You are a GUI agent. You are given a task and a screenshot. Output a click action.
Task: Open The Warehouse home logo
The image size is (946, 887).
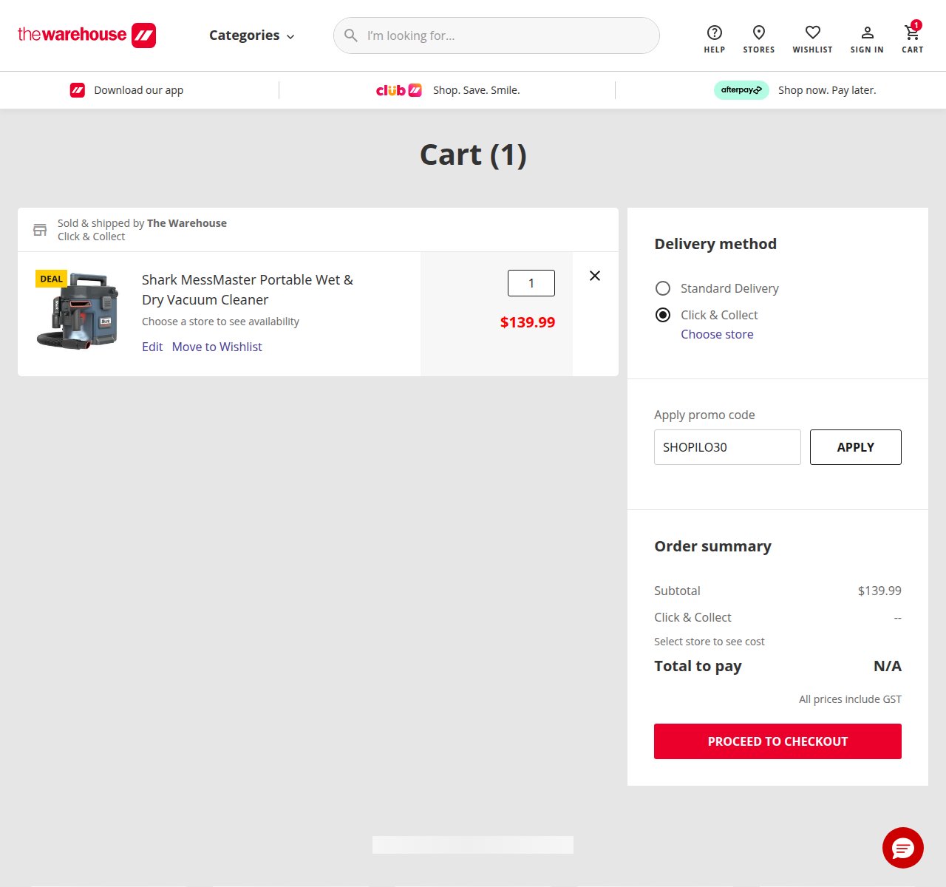coord(86,35)
